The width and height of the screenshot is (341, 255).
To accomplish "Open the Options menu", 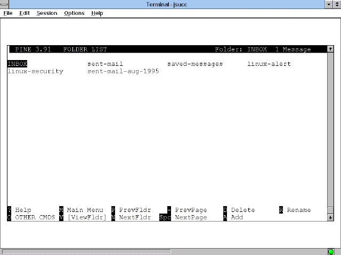I will [x=74, y=13].
